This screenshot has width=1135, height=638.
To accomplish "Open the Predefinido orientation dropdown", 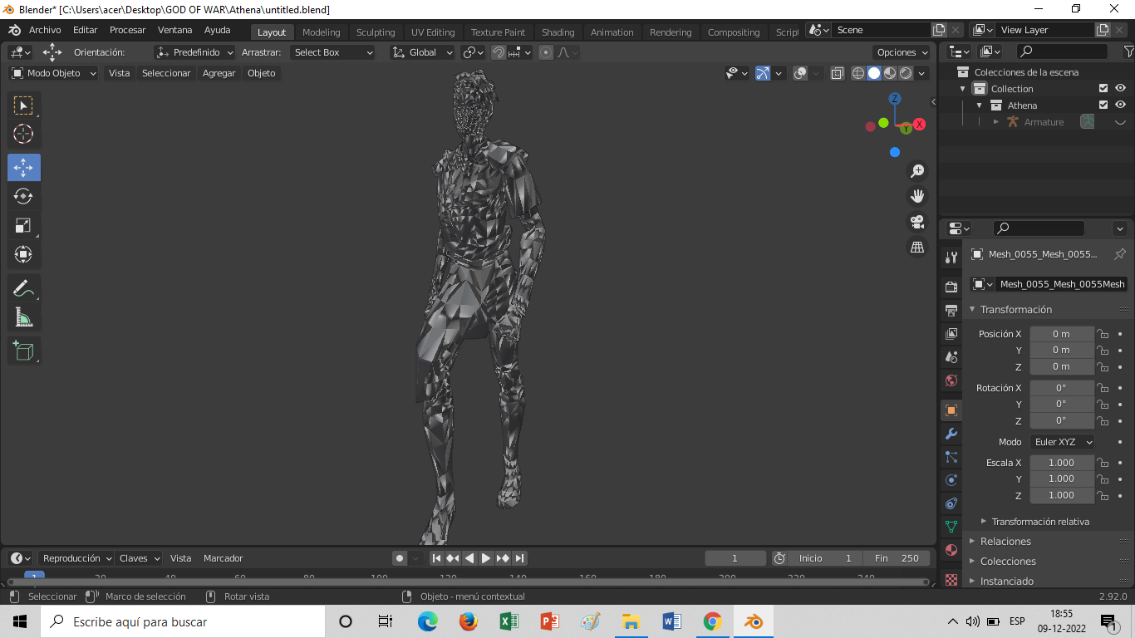I will coord(195,52).
